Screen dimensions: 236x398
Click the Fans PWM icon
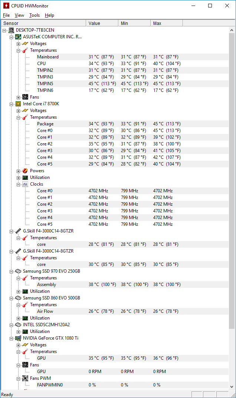[x=25, y=378]
